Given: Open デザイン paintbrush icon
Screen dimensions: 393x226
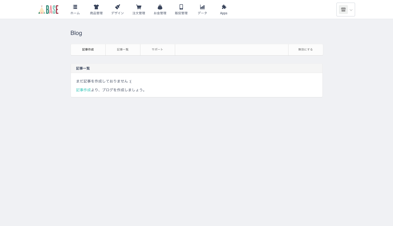Looking at the screenshot, I should pyautogui.click(x=118, y=7).
